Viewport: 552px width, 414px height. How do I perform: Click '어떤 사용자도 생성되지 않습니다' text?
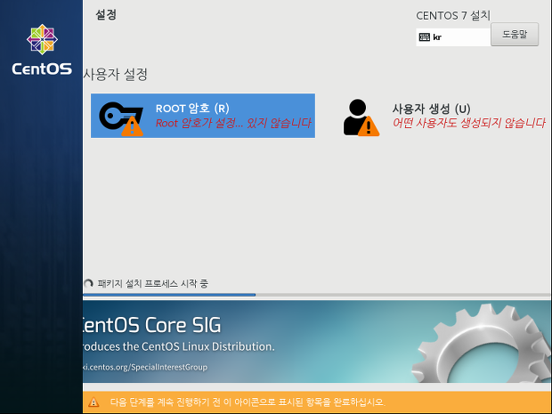pos(469,123)
